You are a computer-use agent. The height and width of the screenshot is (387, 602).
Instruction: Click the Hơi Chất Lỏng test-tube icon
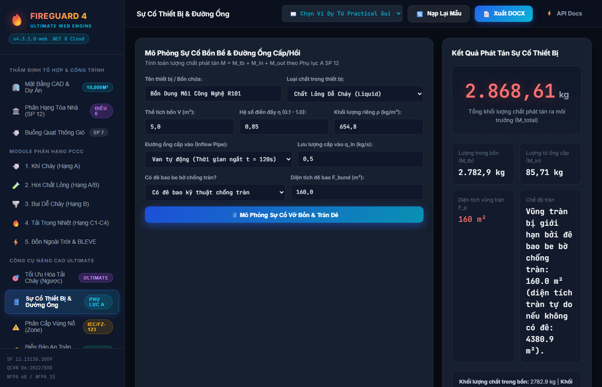[x=16, y=185]
